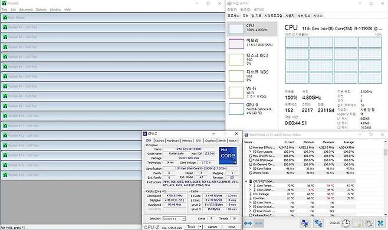Click CPU-Z Close button
This screenshot has width=388, height=230.
click(232, 227)
